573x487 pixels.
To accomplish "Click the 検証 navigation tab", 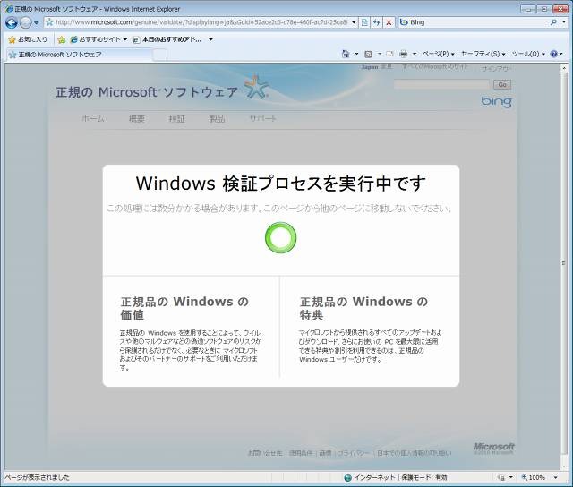I will [x=177, y=118].
